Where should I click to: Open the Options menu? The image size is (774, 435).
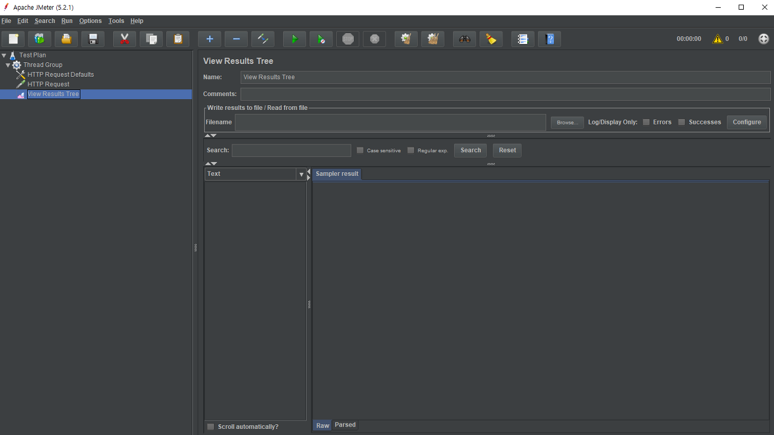click(90, 21)
